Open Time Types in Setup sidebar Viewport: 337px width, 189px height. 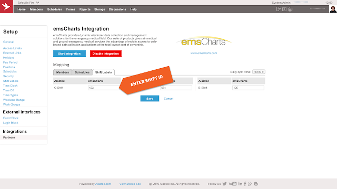point(11,95)
